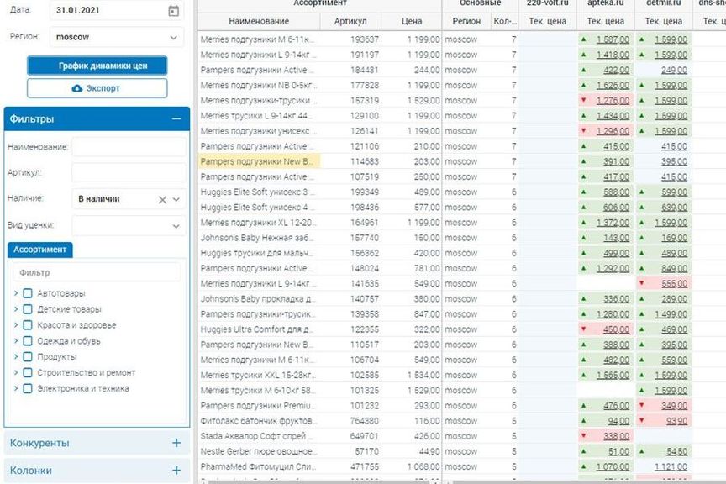This screenshot has height=484, width=726.
Task: Expand the Строительство и ремонт tree node
Action: click(x=16, y=372)
